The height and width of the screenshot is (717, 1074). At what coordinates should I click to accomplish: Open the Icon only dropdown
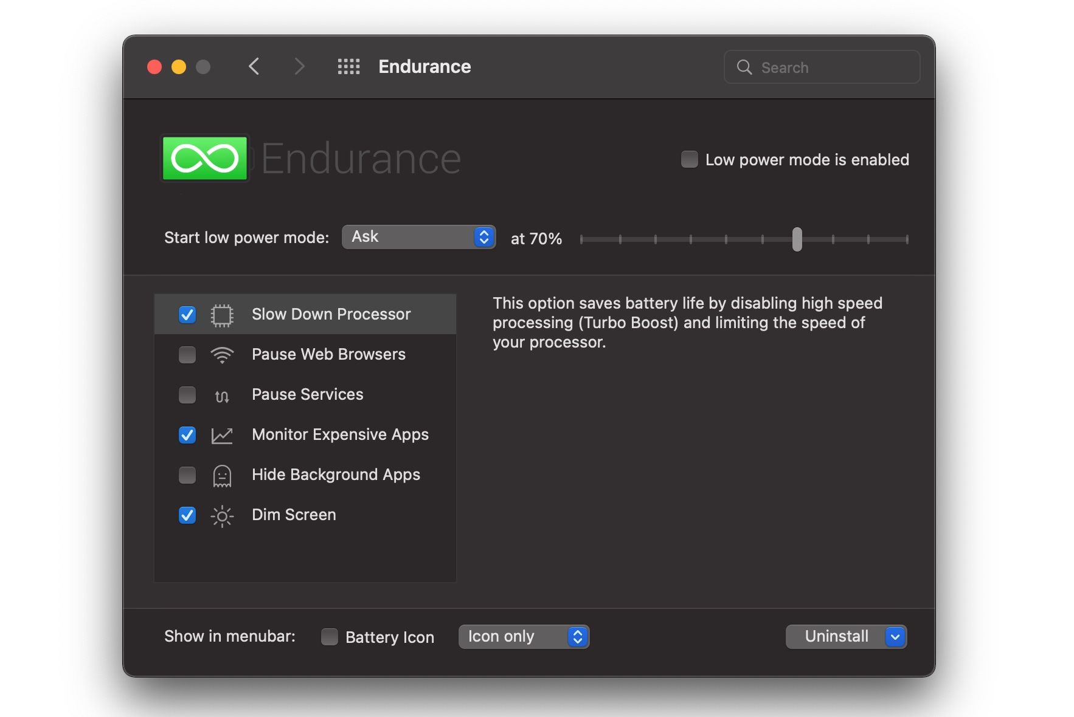tap(523, 636)
